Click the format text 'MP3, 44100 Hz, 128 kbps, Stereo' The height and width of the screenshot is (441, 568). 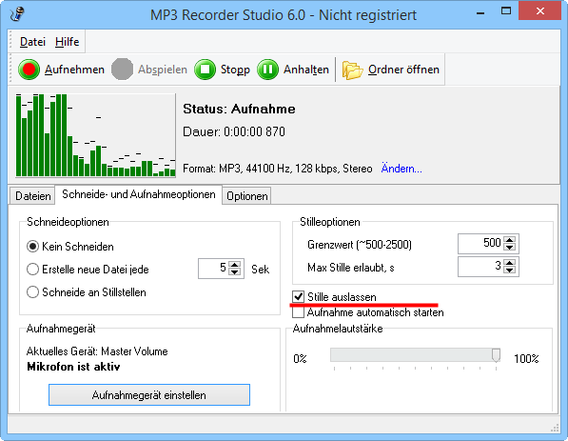coord(296,169)
